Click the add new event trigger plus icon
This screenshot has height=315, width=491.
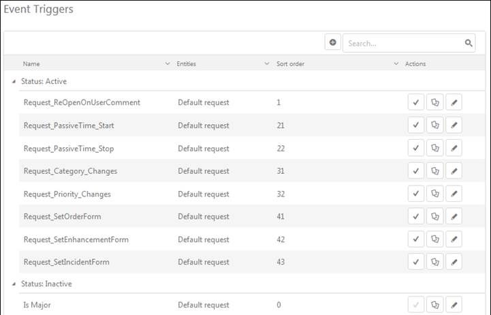332,43
